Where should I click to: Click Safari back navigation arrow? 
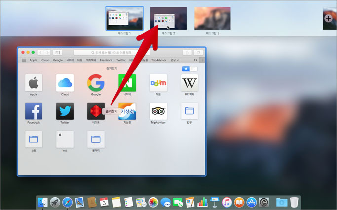41,52
